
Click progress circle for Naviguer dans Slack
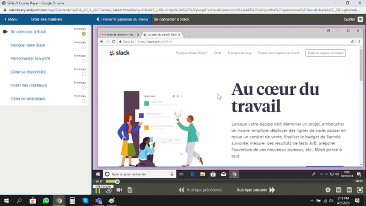(x=84, y=48)
